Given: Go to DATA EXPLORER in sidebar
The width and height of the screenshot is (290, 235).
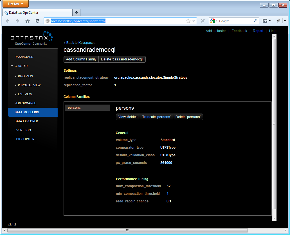Looking at the screenshot, I should tap(26, 121).
